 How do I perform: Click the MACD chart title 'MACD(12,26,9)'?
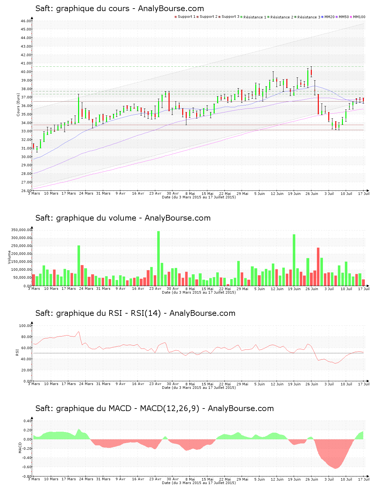click(170, 409)
